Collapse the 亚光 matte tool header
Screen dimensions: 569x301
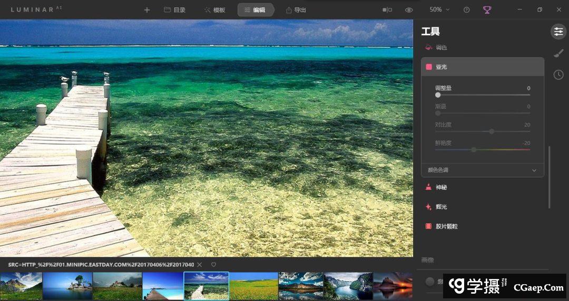[482, 67]
